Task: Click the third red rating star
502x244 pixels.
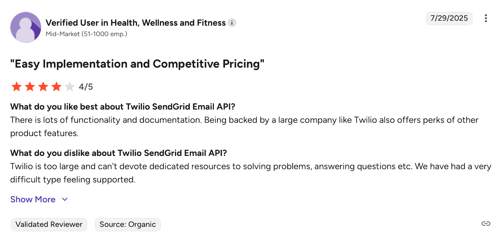Action: (x=43, y=87)
